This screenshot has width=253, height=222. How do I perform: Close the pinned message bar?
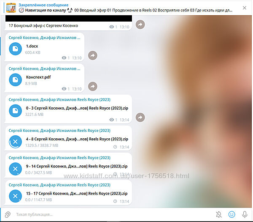(x=245, y=8)
